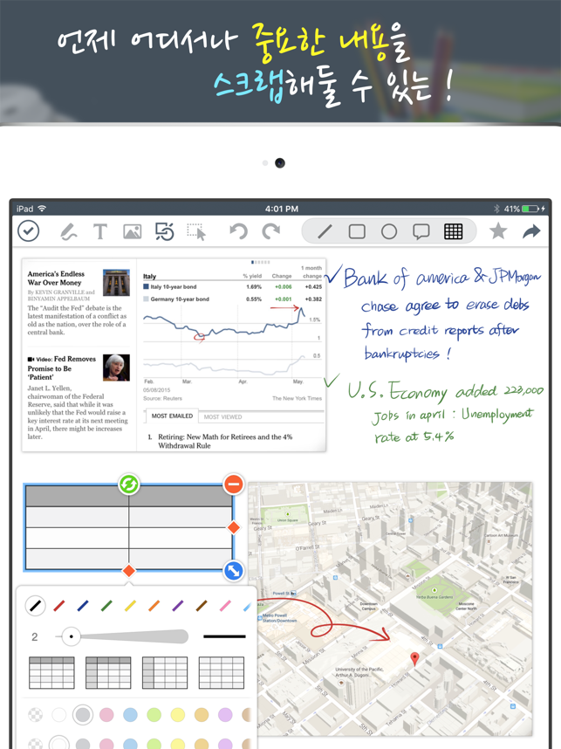
Task: Tap the share arrow icon
Action: click(531, 231)
